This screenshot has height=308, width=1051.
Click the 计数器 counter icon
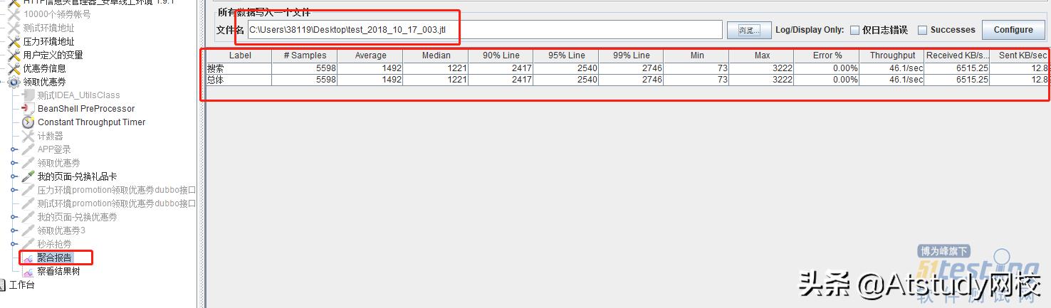tap(28, 136)
